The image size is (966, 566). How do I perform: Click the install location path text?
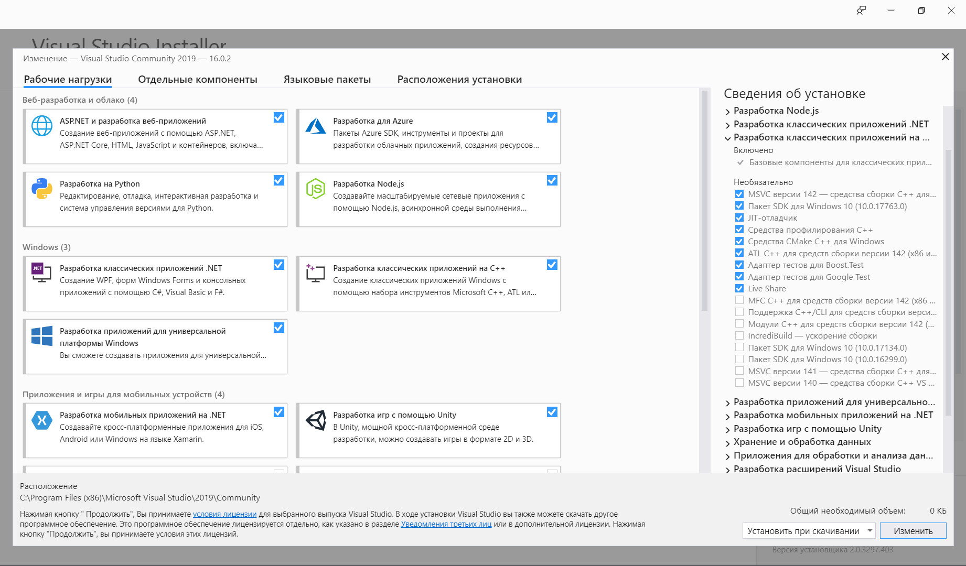140,498
